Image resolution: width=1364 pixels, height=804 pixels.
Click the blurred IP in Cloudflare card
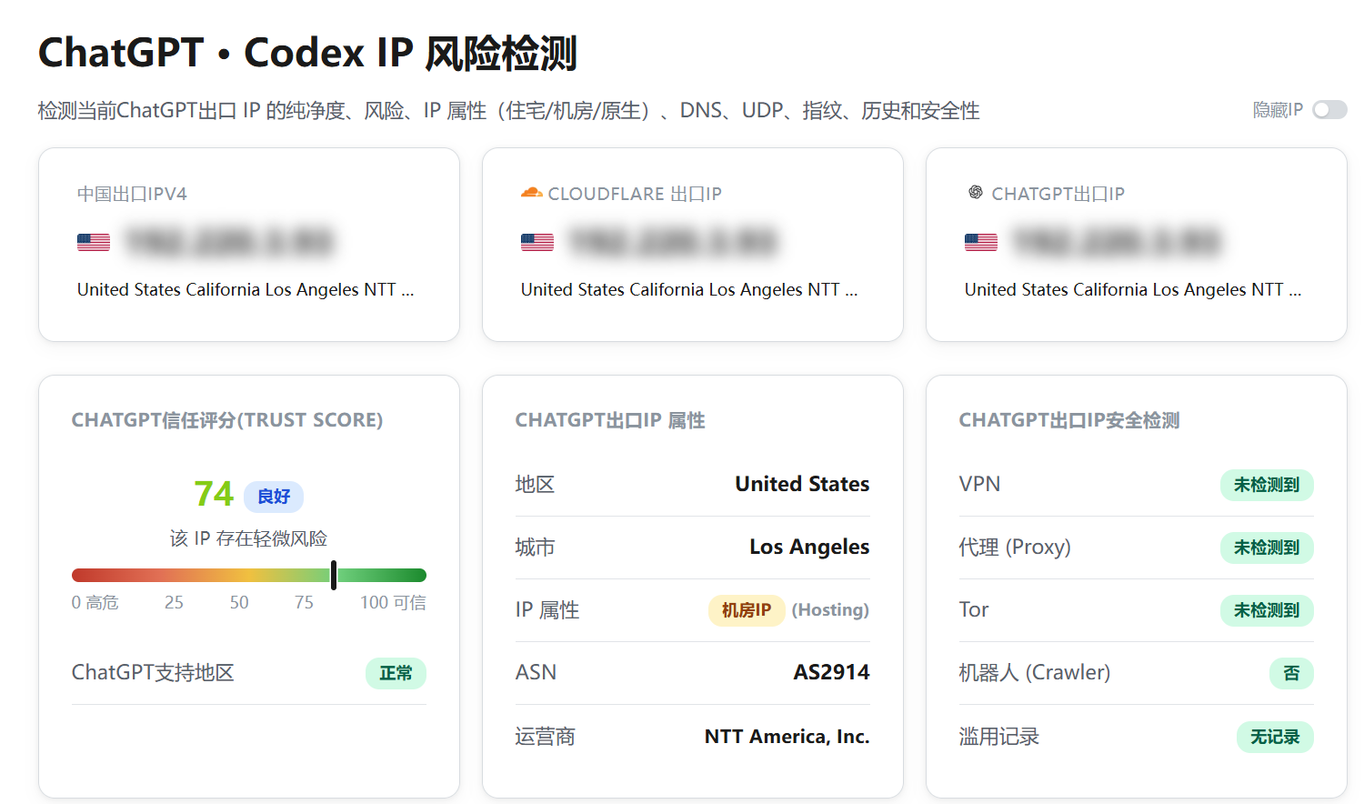point(673,242)
